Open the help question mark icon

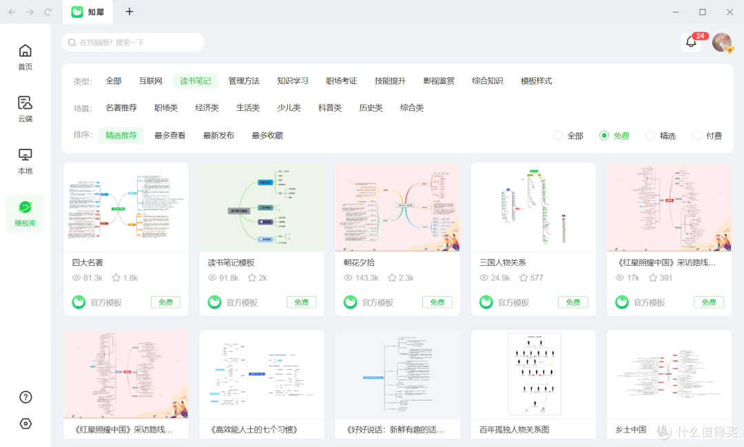click(x=25, y=397)
